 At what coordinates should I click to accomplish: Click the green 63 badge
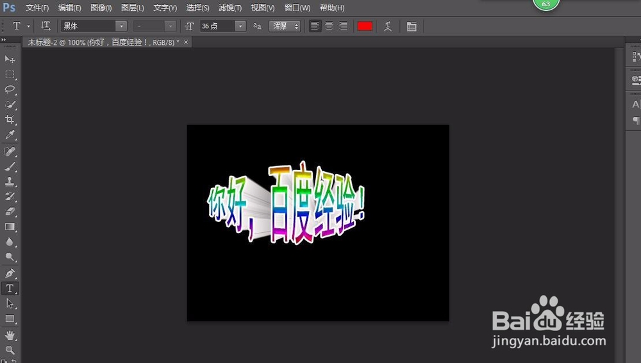click(545, 4)
